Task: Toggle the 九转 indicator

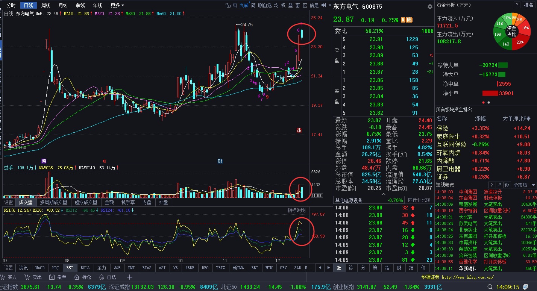Action: click(x=244, y=5)
